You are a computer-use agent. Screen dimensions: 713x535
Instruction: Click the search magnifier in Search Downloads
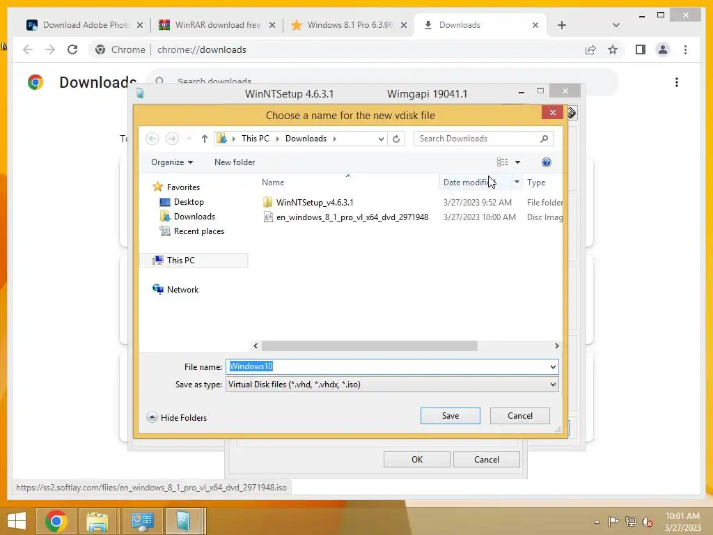[544, 139]
